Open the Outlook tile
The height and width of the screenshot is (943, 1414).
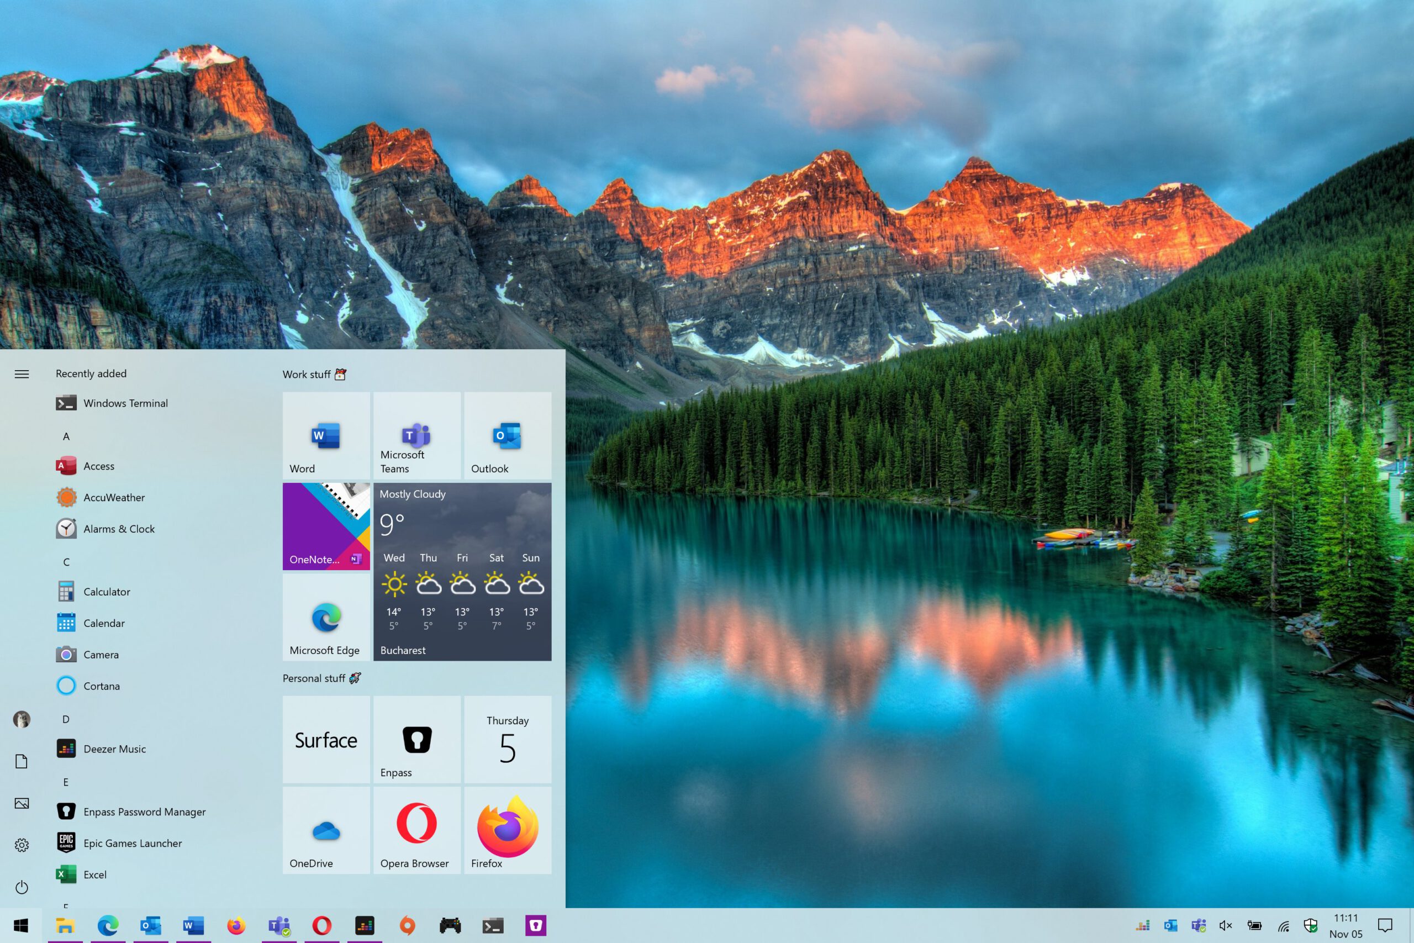coord(508,435)
